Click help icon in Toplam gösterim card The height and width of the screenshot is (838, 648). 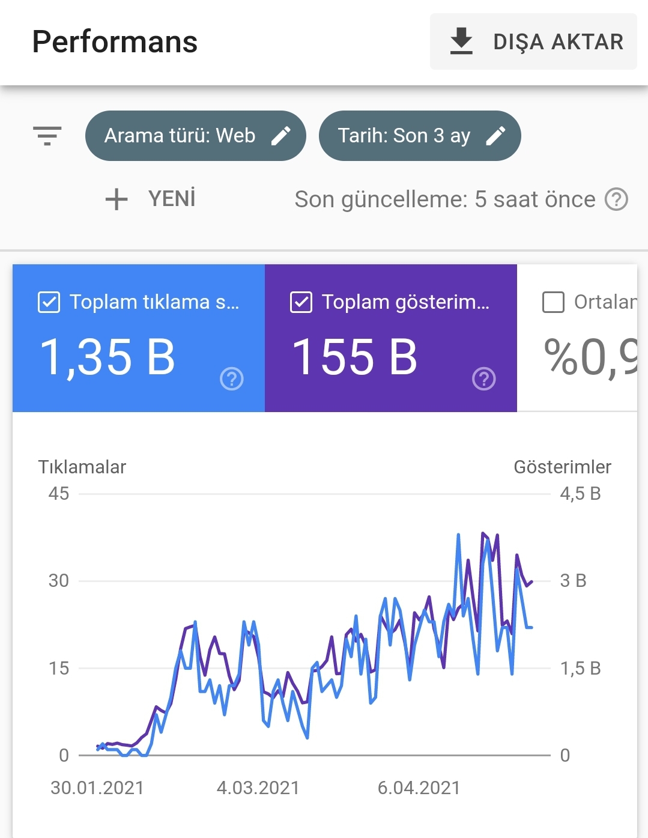click(x=484, y=378)
